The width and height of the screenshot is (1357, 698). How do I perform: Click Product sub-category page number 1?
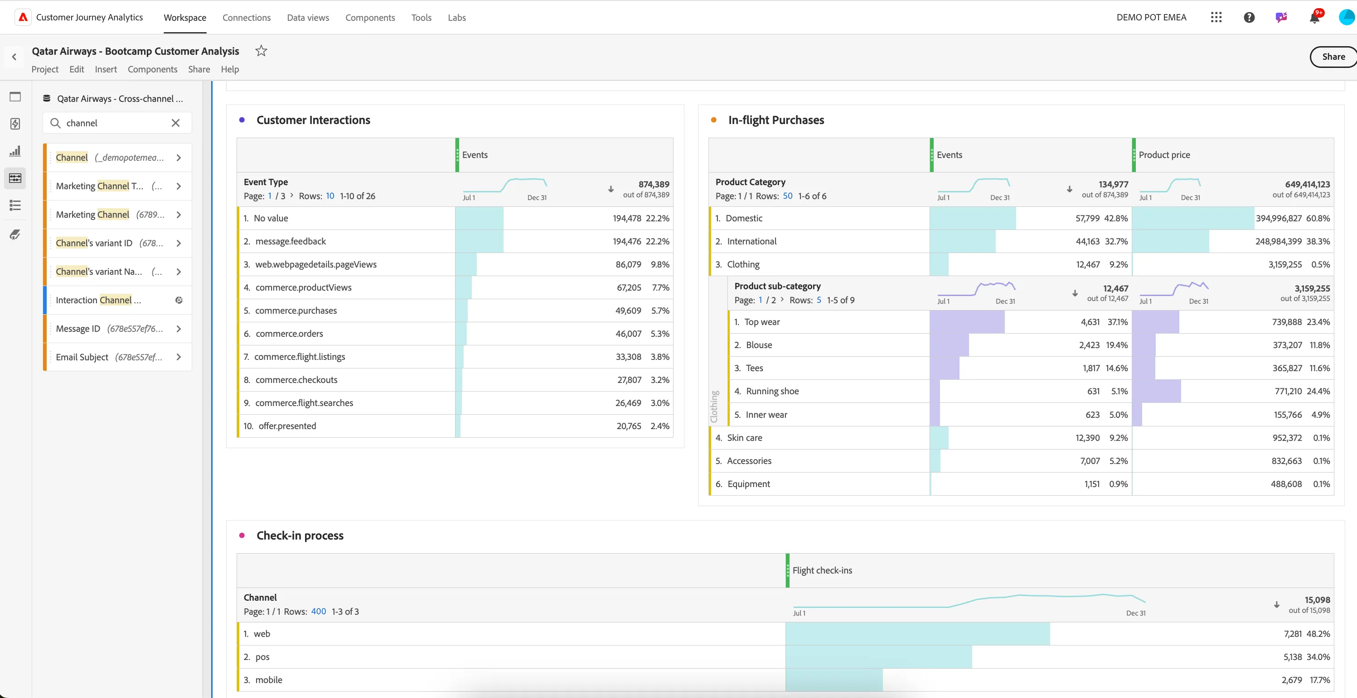760,300
